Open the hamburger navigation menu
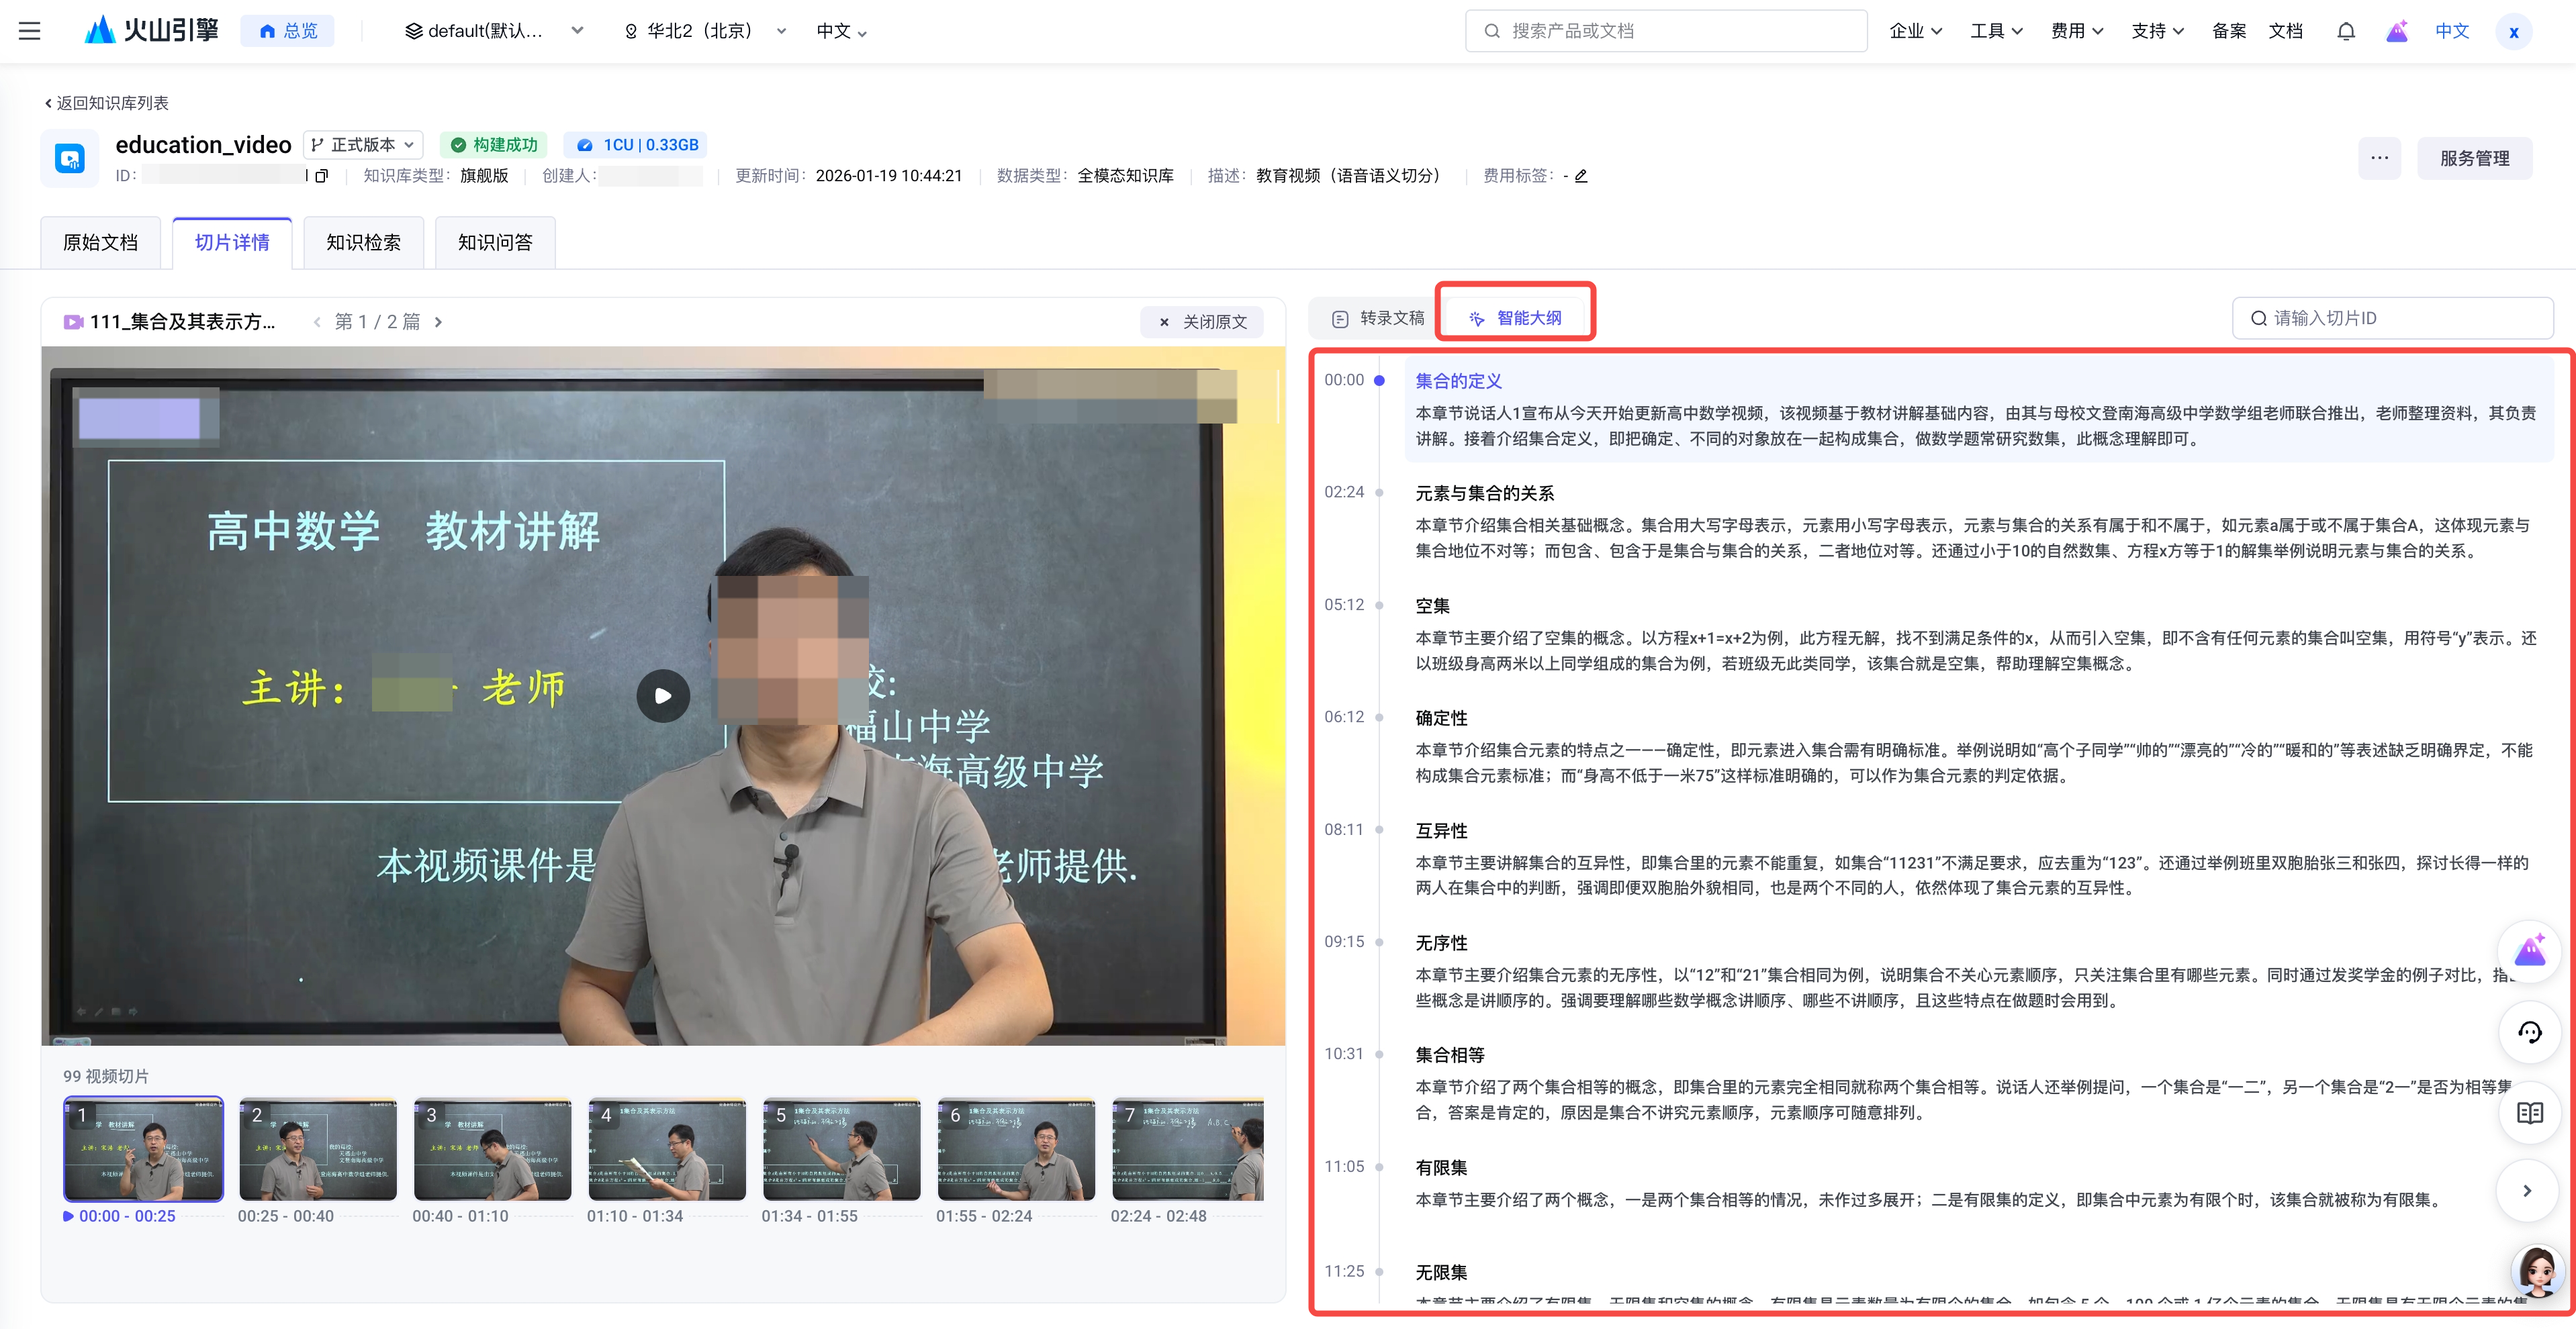The width and height of the screenshot is (2576, 1329). coord(30,31)
